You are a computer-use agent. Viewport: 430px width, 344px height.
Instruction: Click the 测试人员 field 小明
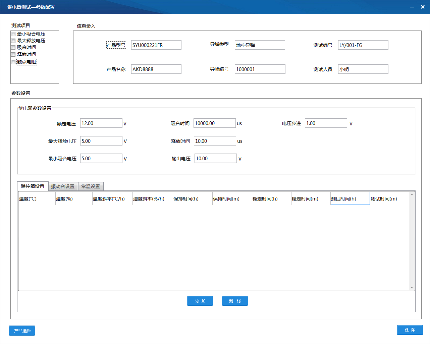(x=363, y=69)
